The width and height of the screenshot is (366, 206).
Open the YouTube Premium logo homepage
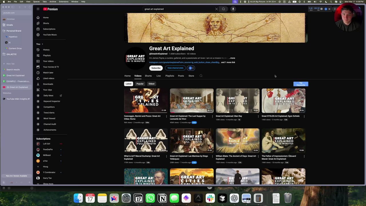(x=50, y=9)
